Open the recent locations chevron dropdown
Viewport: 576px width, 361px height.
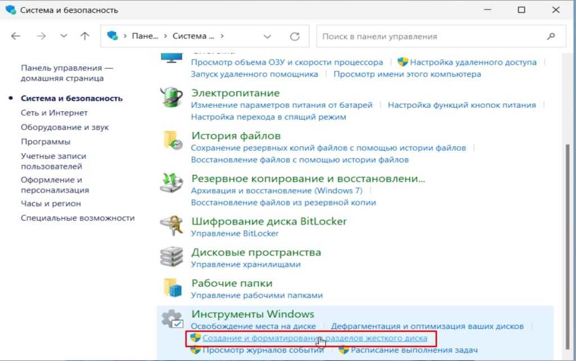64,36
